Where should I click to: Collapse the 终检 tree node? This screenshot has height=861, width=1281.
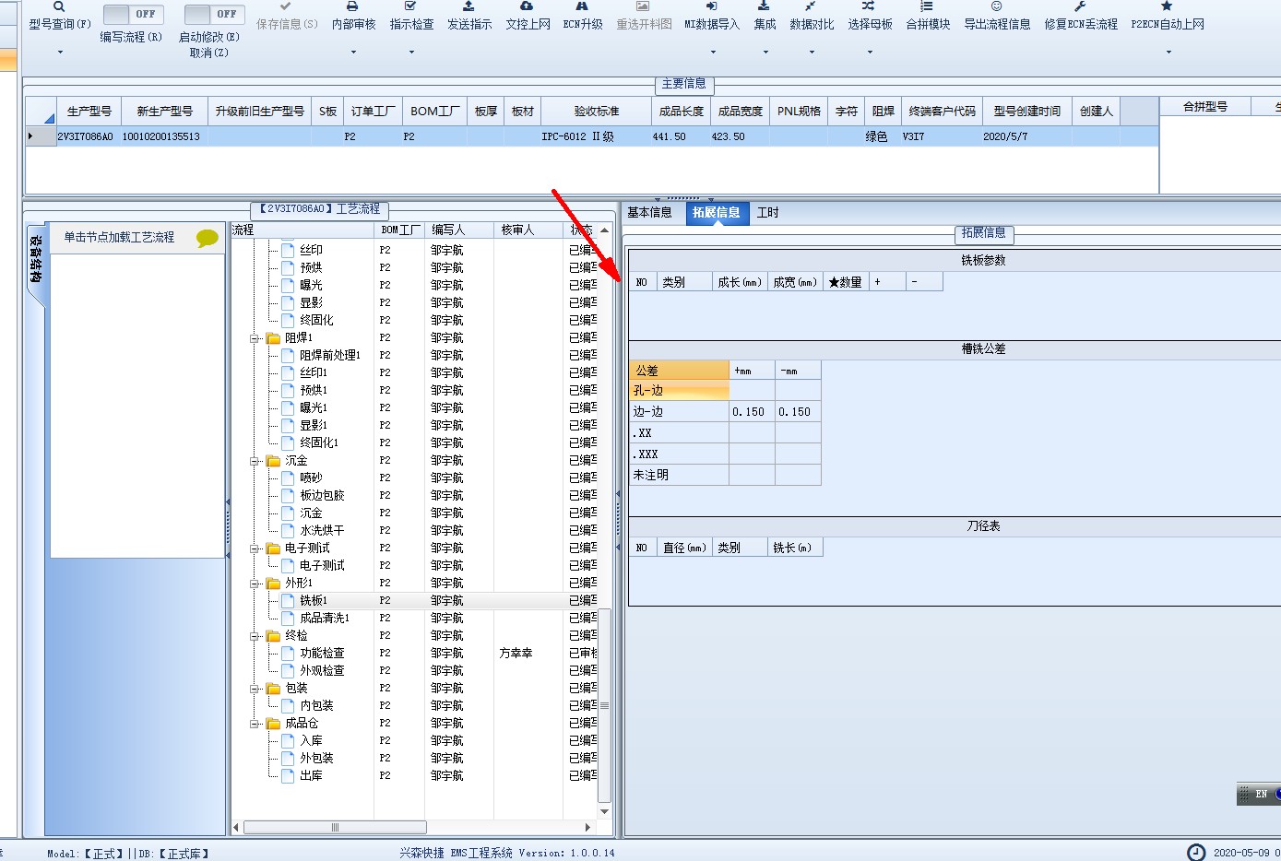(x=255, y=636)
